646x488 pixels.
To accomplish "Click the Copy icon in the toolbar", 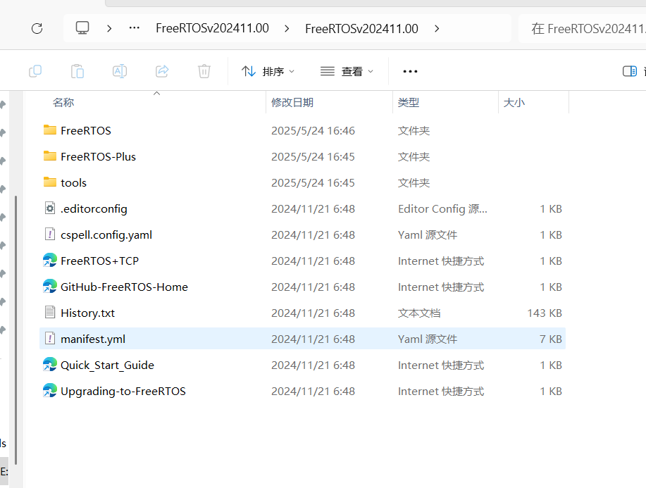I will click(x=35, y=70).
